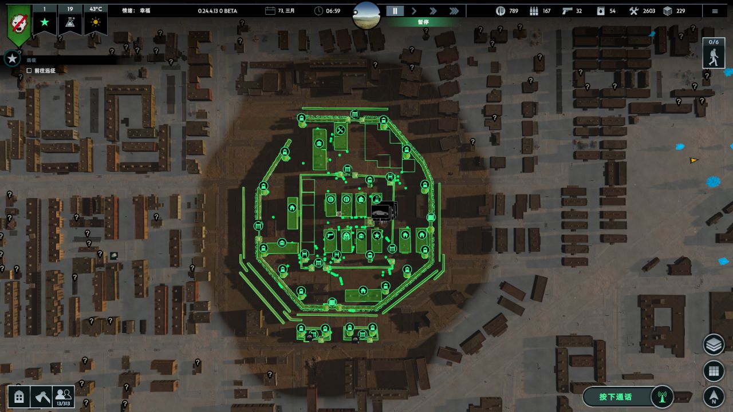Open the population panel showing 13/313

point(64,396)
